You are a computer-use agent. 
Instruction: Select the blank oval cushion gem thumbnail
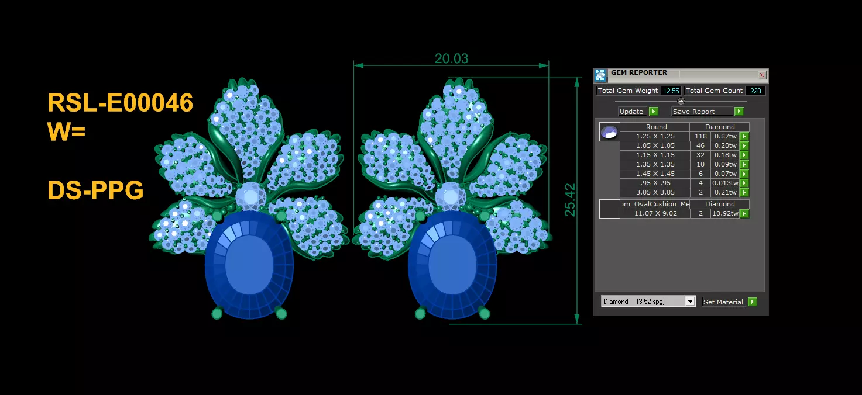[x=609, y=209]
